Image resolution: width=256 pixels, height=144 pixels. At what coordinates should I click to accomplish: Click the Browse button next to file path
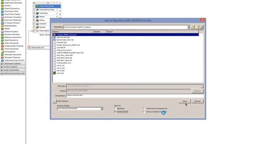pyautogui.click(x=197, y=91)
